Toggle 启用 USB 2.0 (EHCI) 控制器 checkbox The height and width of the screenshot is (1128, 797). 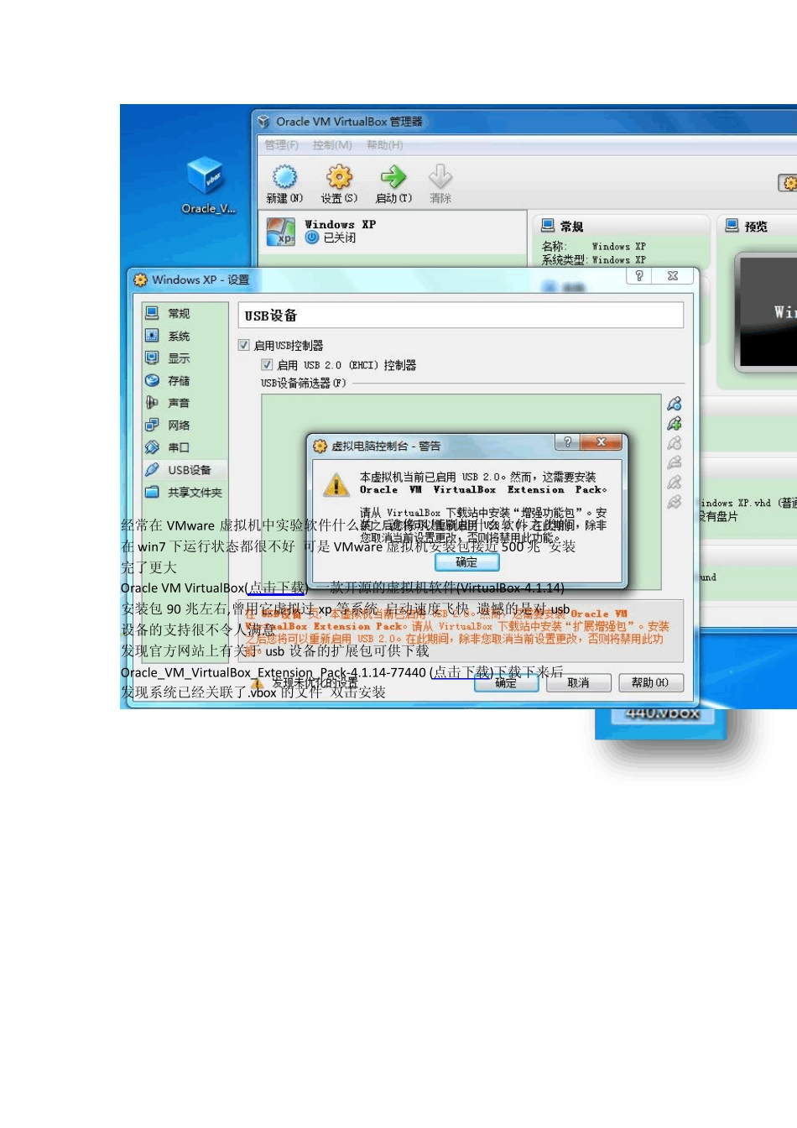point(267,365)
